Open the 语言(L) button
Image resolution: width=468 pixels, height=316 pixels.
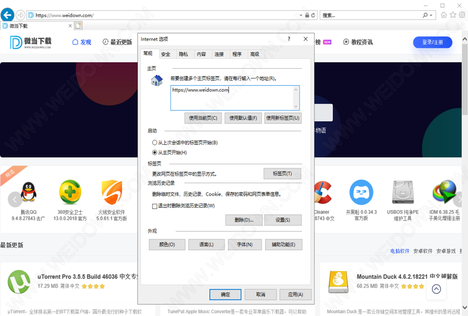207,244
